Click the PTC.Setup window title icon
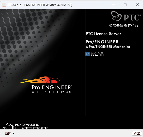This screenshot has width=143, height=137. [x=4, y=5]
